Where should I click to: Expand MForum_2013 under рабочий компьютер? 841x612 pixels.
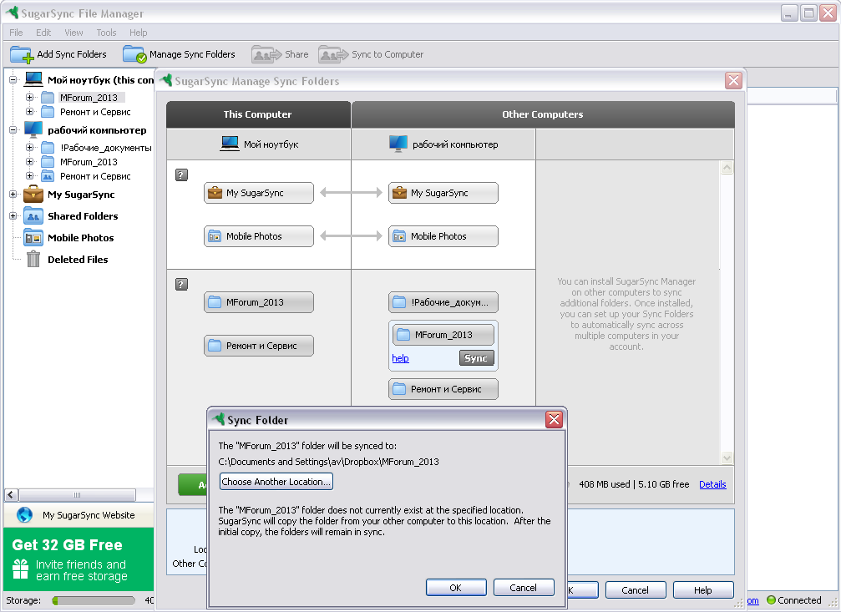click(29, 161)
